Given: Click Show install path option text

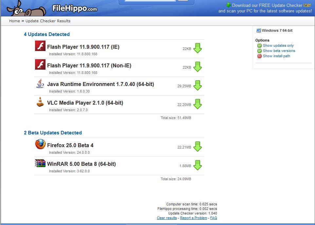Looking at the screenshot, I should pyautogui.click(x=276, y=56).
